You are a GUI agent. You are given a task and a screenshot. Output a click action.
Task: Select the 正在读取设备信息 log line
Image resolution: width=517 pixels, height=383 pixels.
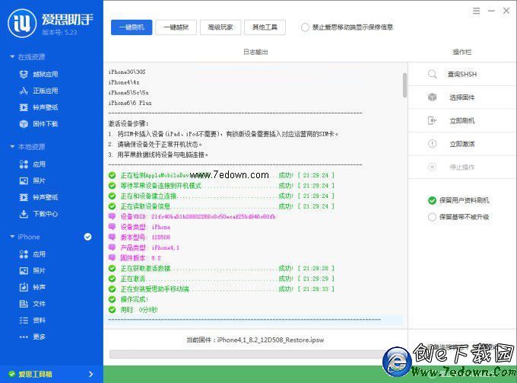pyautogui.click(x=221, y=206)
